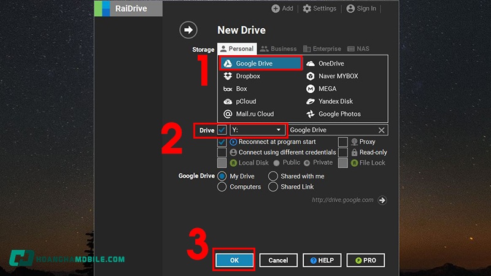Click the RaiDrive logo icon
491x276 pixels.
[x=102, y=9]
